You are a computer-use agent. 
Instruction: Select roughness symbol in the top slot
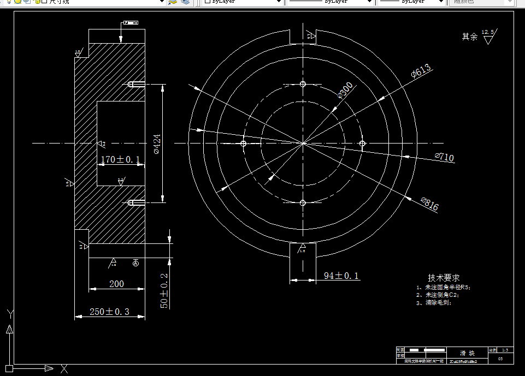[x=311, y=35]
